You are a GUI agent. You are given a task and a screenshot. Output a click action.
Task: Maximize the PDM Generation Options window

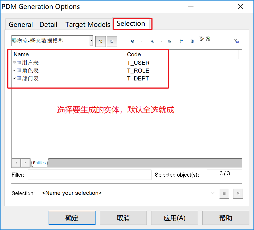tap(215, 7)
